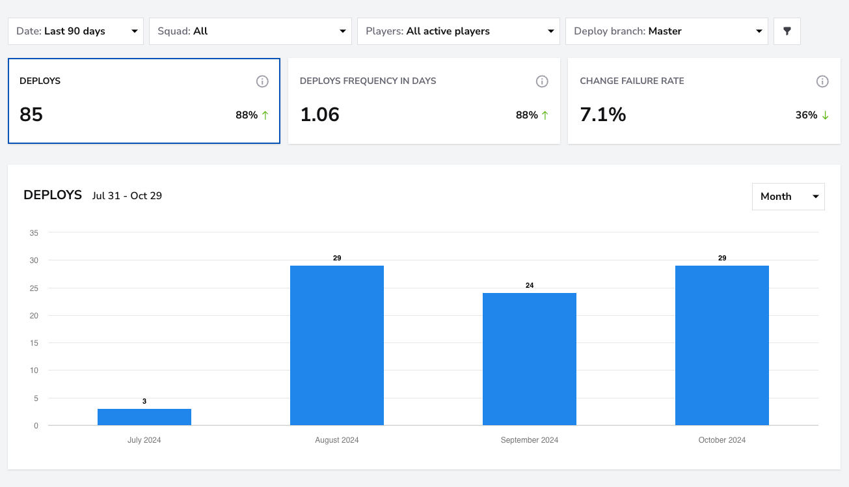The width and height of the screenshot is (849, 487).
Task: Click the July 2024 bar
Action: coord(144,417)
